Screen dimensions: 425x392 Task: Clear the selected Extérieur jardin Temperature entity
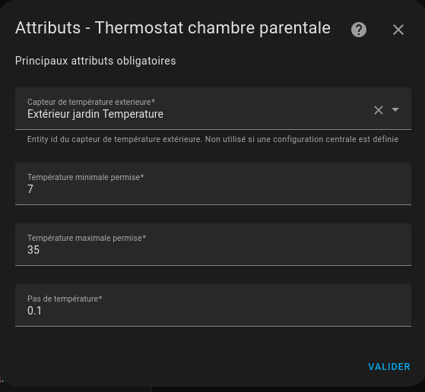click(x=379, y=110)
